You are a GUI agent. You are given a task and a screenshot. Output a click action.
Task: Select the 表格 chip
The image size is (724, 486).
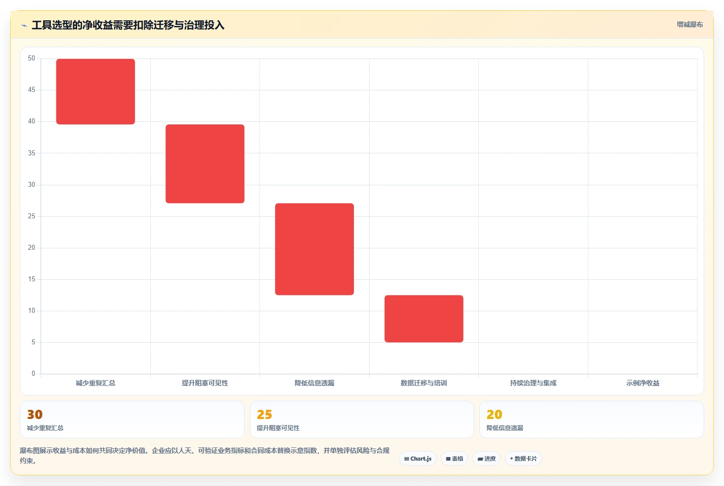(x=454, y=459)
